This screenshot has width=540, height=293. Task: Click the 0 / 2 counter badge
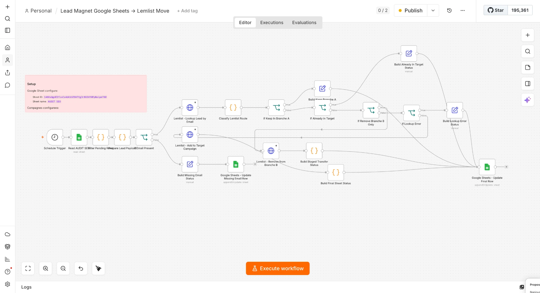coord(383,10)
